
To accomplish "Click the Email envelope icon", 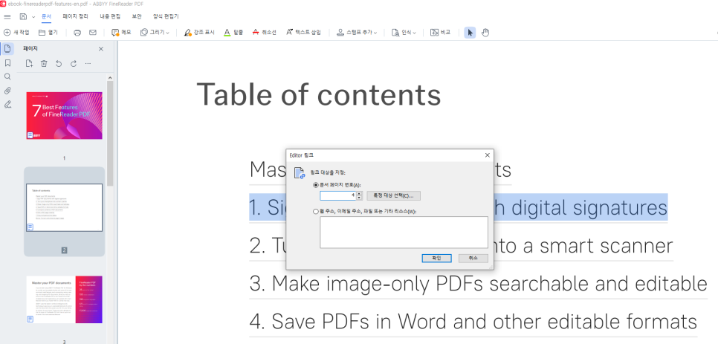I will (x=92, y=33).
